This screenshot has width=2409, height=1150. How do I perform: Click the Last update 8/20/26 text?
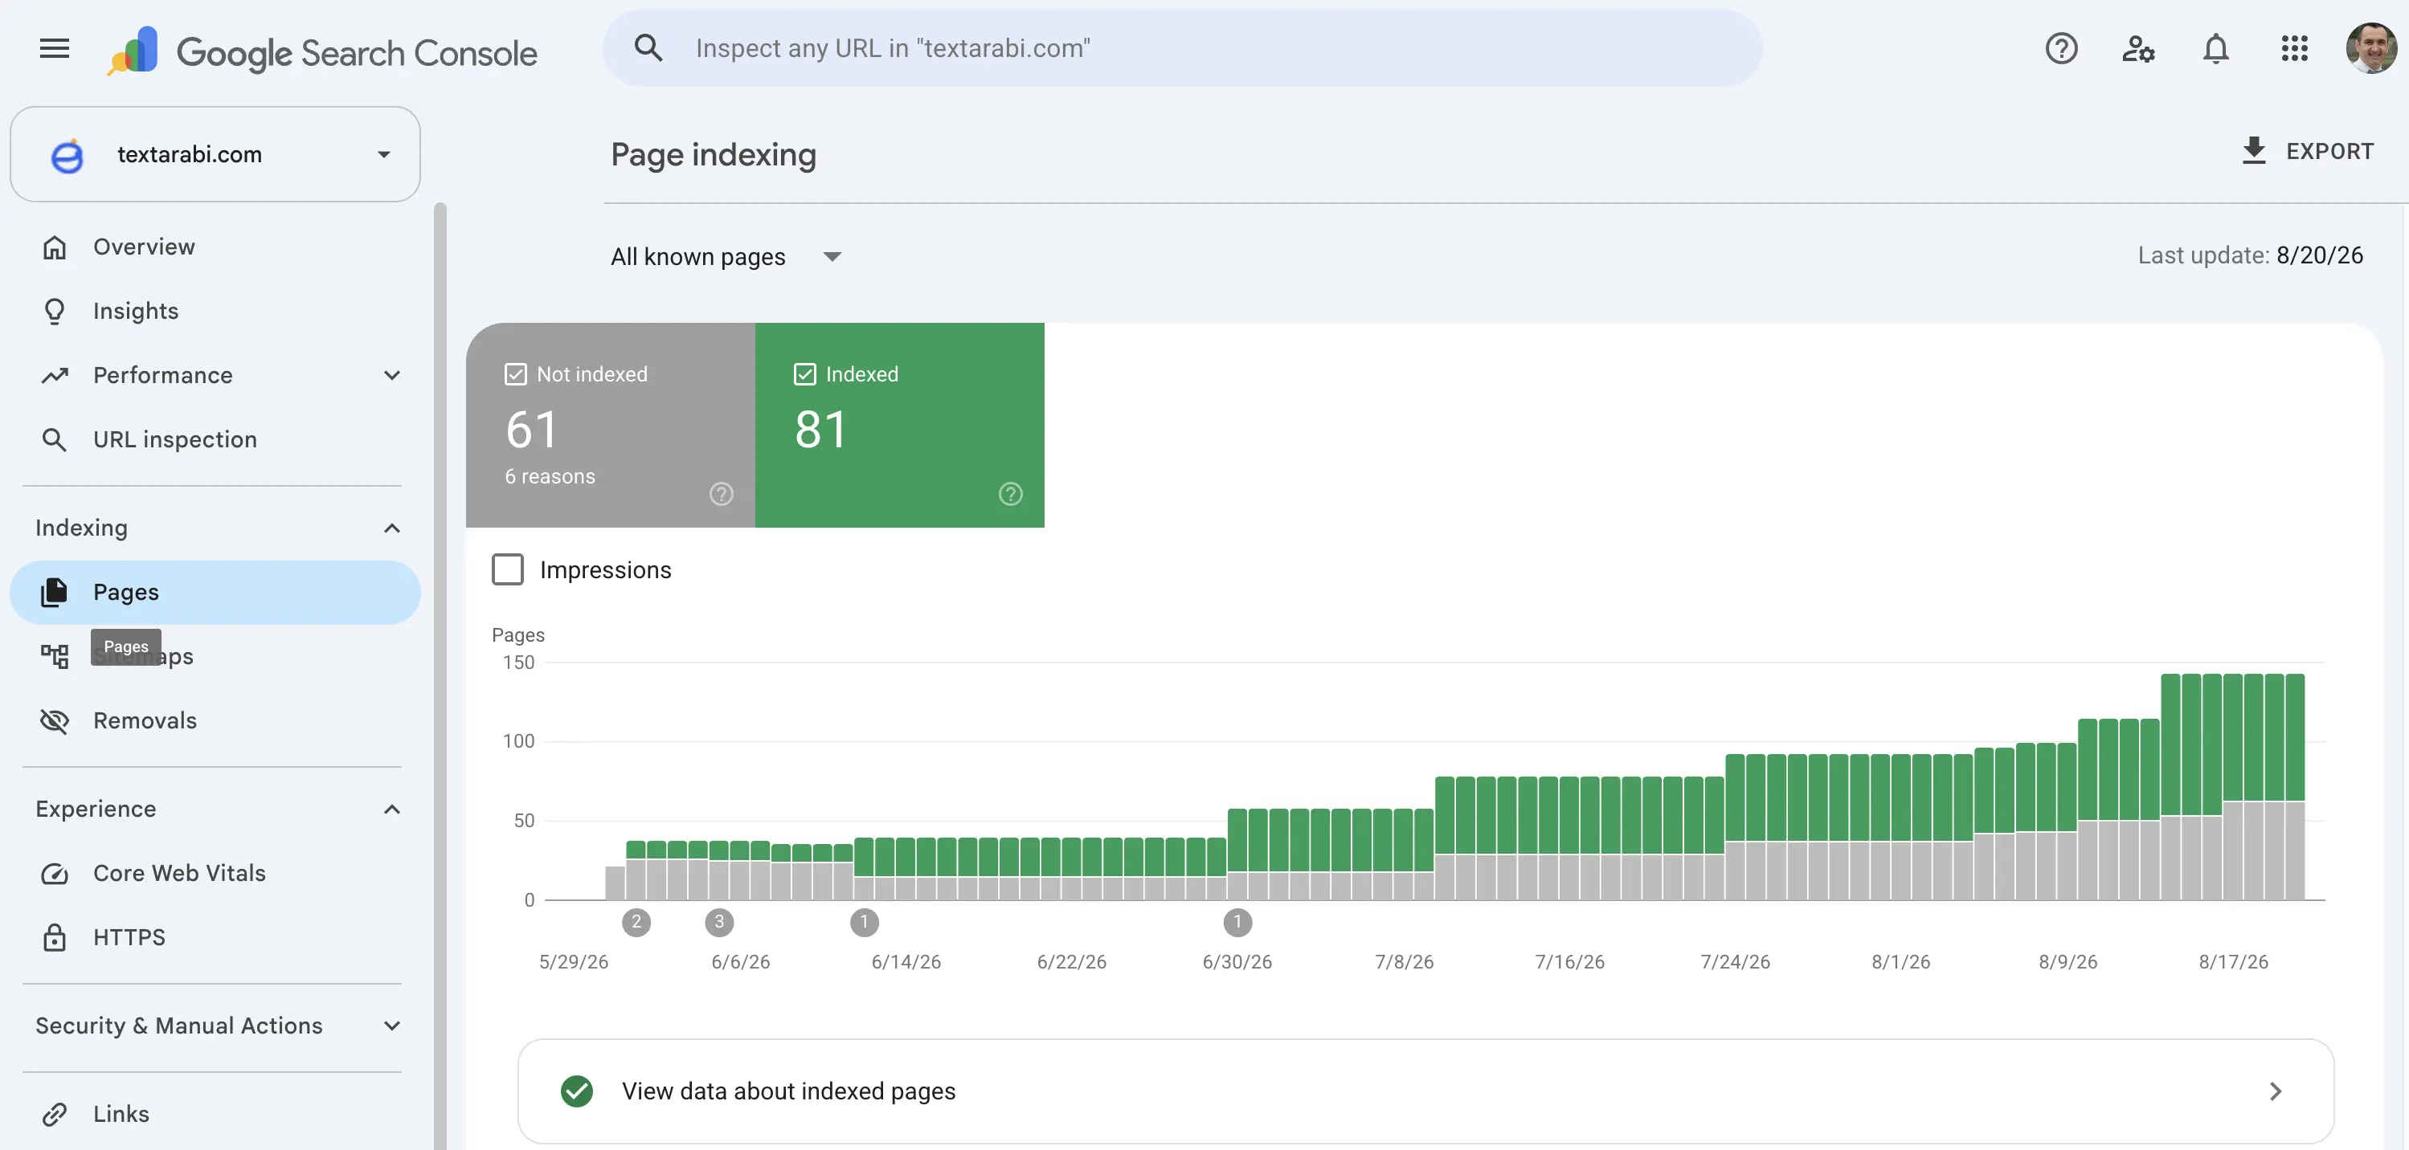(x=2250, y=255)
